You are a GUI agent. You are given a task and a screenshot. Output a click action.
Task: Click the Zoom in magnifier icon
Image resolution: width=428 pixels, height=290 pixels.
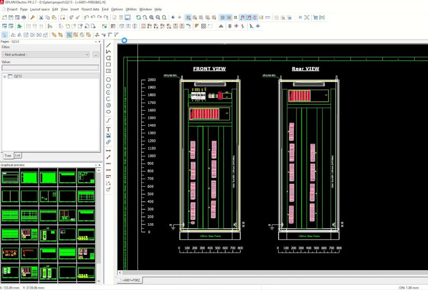(151, 18)
